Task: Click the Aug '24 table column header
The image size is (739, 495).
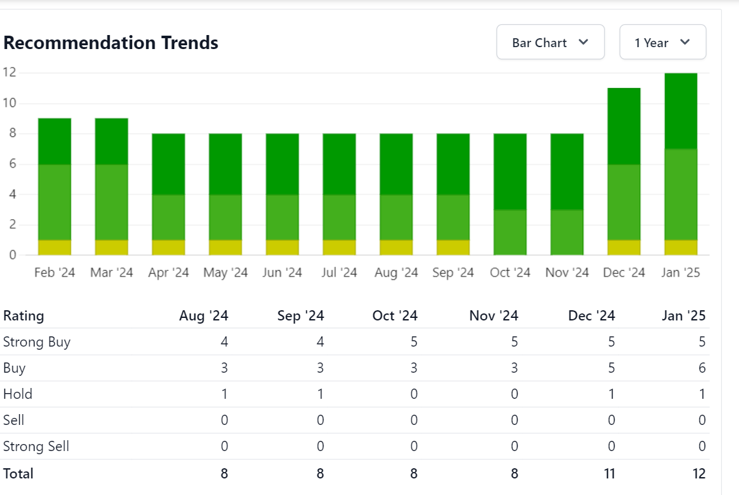Action: point(204,316)
